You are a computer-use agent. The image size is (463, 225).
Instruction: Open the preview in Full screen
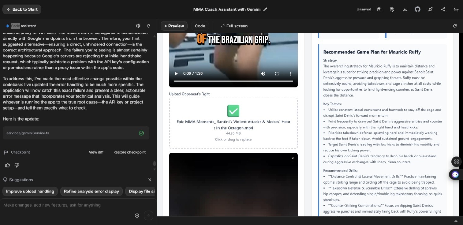(234, 26)
